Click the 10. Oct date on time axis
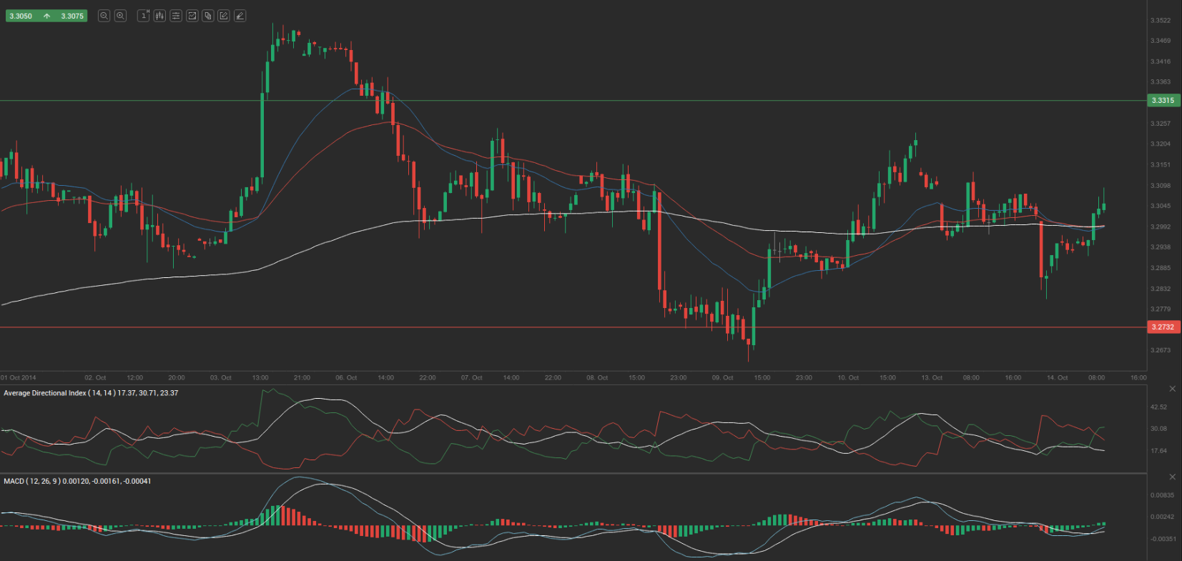This screenshot has width=1182, height=561. [848, 377]
